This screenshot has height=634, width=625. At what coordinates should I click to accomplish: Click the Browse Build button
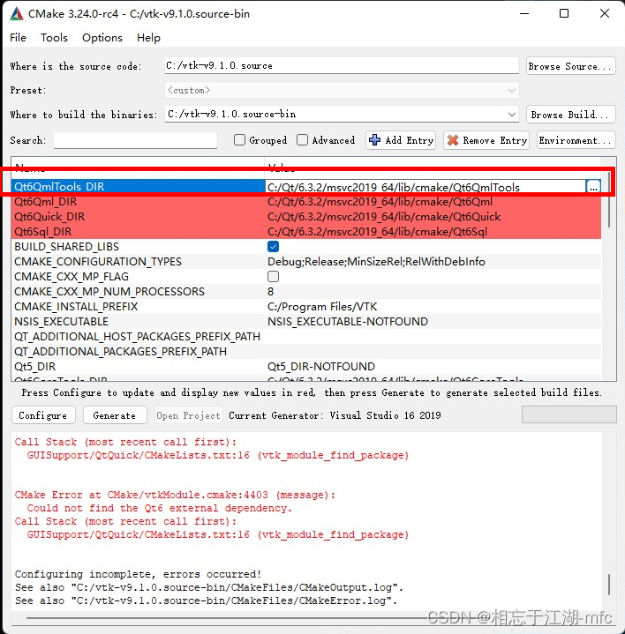(571, 115)
